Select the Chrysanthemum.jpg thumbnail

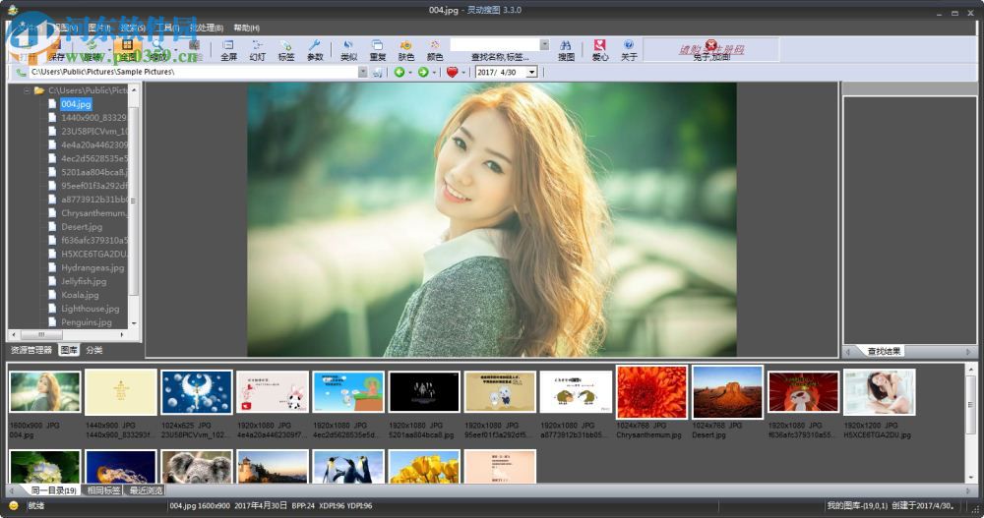point(651,393)
